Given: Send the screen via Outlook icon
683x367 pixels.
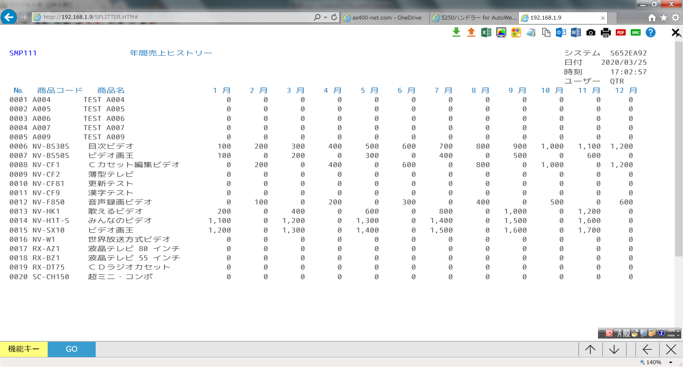Looking at the screenshot, I should pyautogui.click(x=561, y=33).
